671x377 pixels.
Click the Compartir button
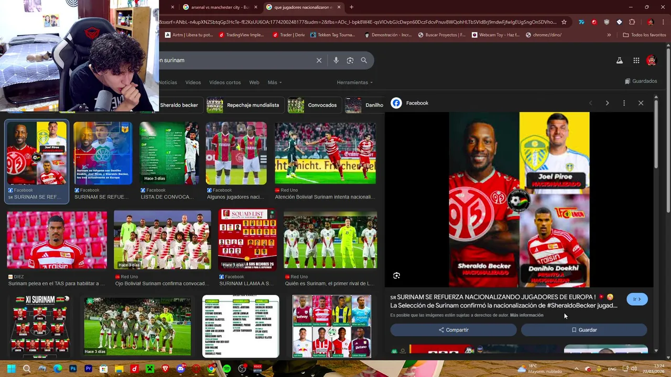pos(453,330)
